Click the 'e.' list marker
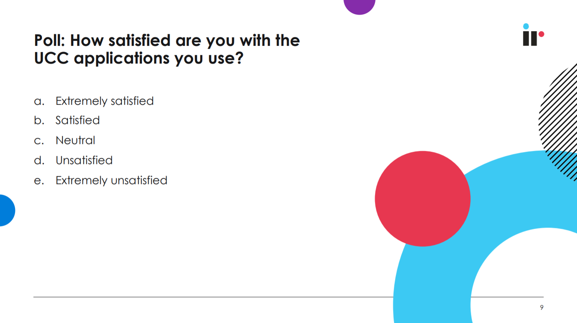 pos(39,181)
